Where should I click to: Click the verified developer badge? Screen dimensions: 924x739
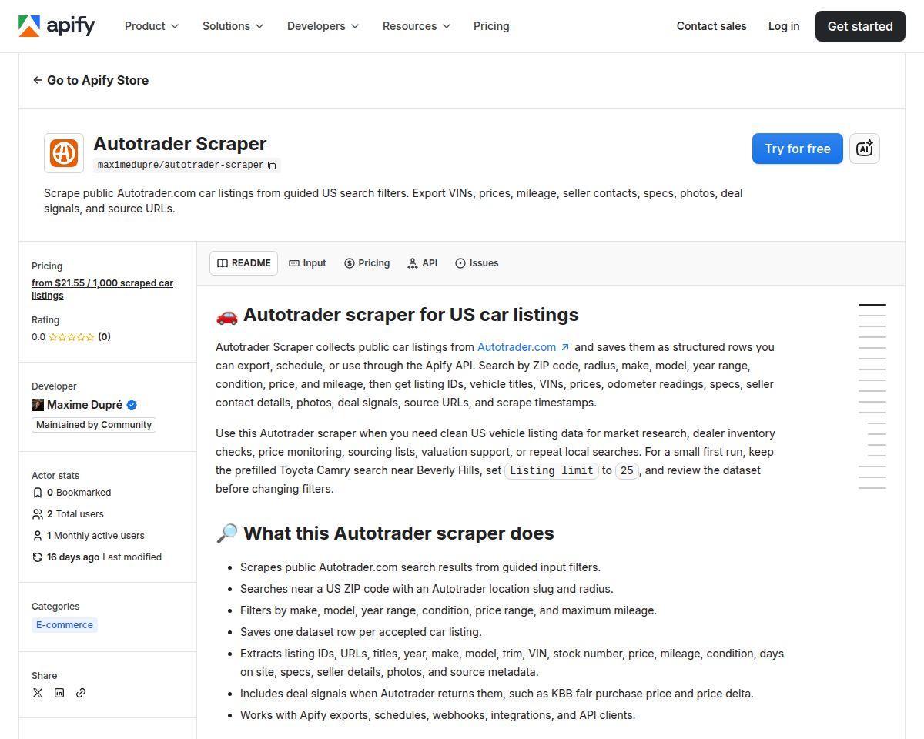coord(132,405)
